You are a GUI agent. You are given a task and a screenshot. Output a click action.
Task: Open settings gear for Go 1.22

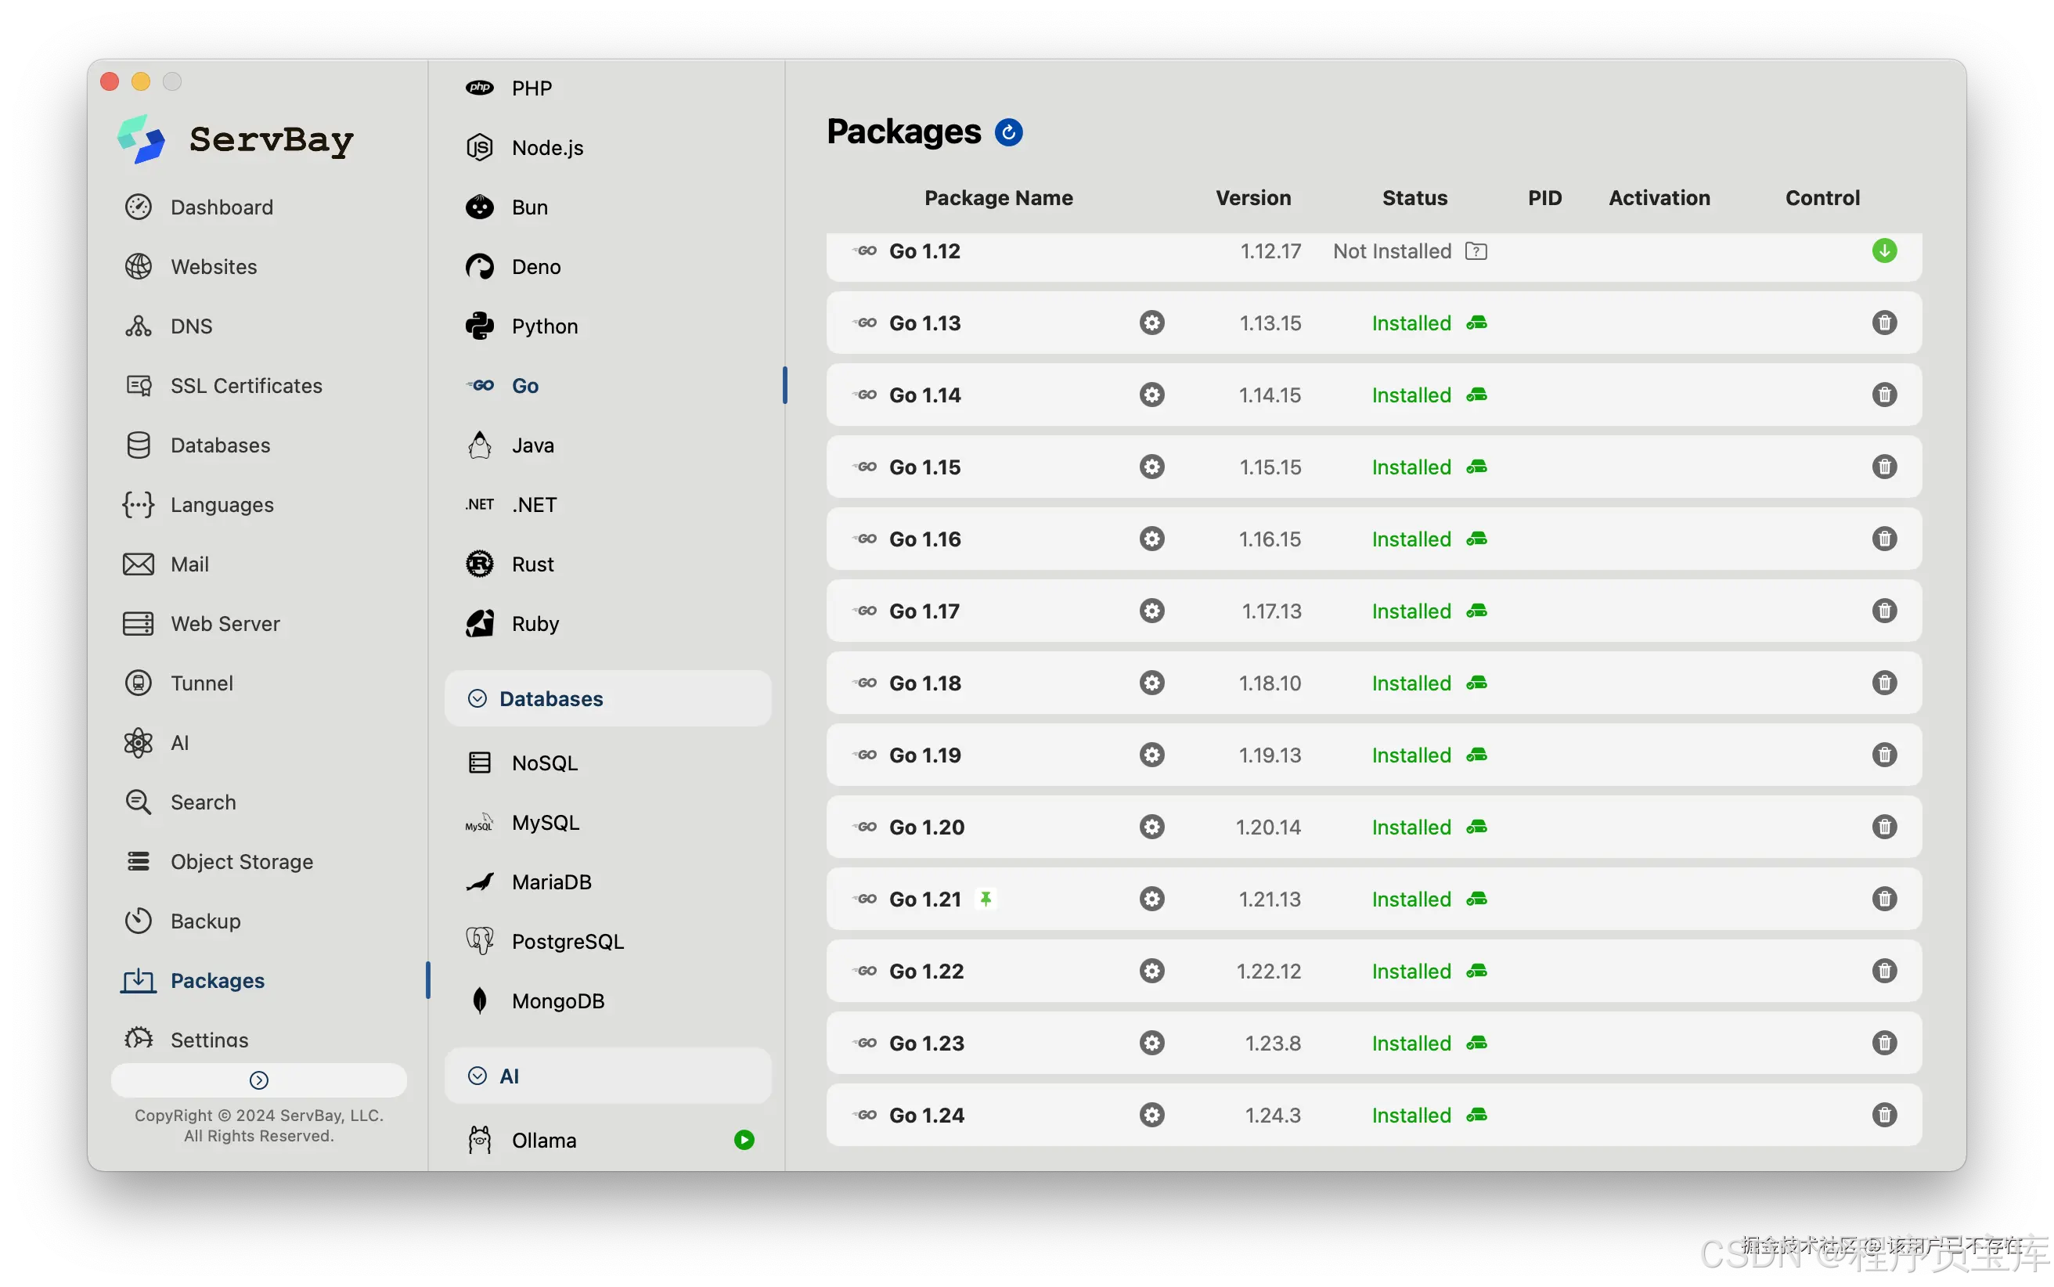1151,972
